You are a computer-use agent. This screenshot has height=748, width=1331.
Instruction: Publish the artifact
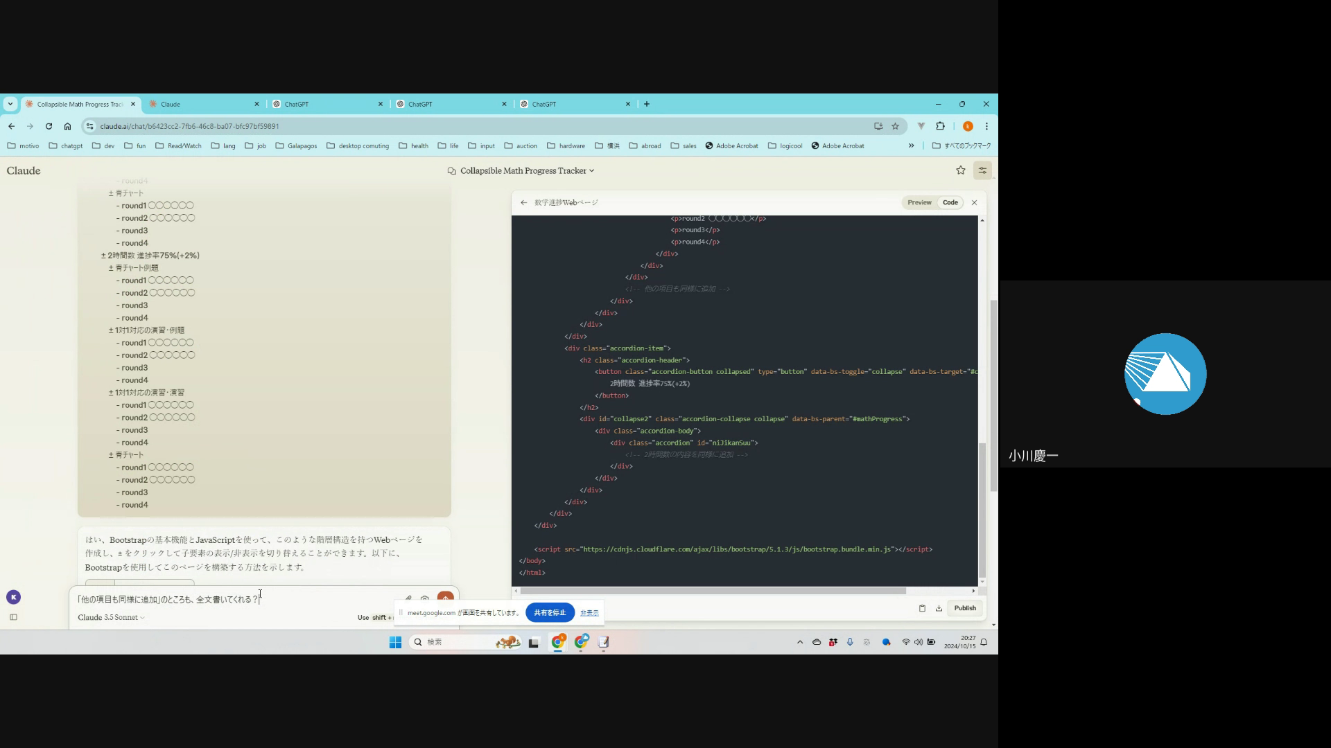[x=964, y=608]
